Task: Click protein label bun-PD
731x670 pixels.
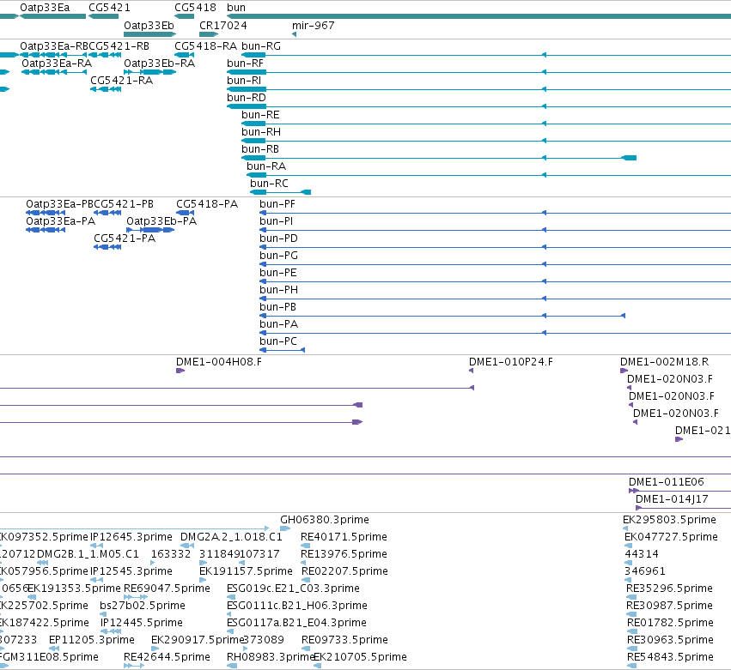Action: pos(278,238)
